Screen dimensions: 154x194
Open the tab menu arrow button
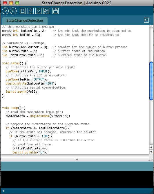(x=146, y=20)
